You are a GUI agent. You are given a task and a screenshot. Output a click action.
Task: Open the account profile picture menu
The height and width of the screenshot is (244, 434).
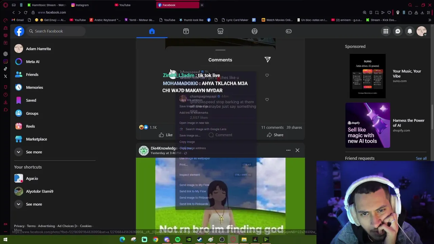[x=421, y=31]
